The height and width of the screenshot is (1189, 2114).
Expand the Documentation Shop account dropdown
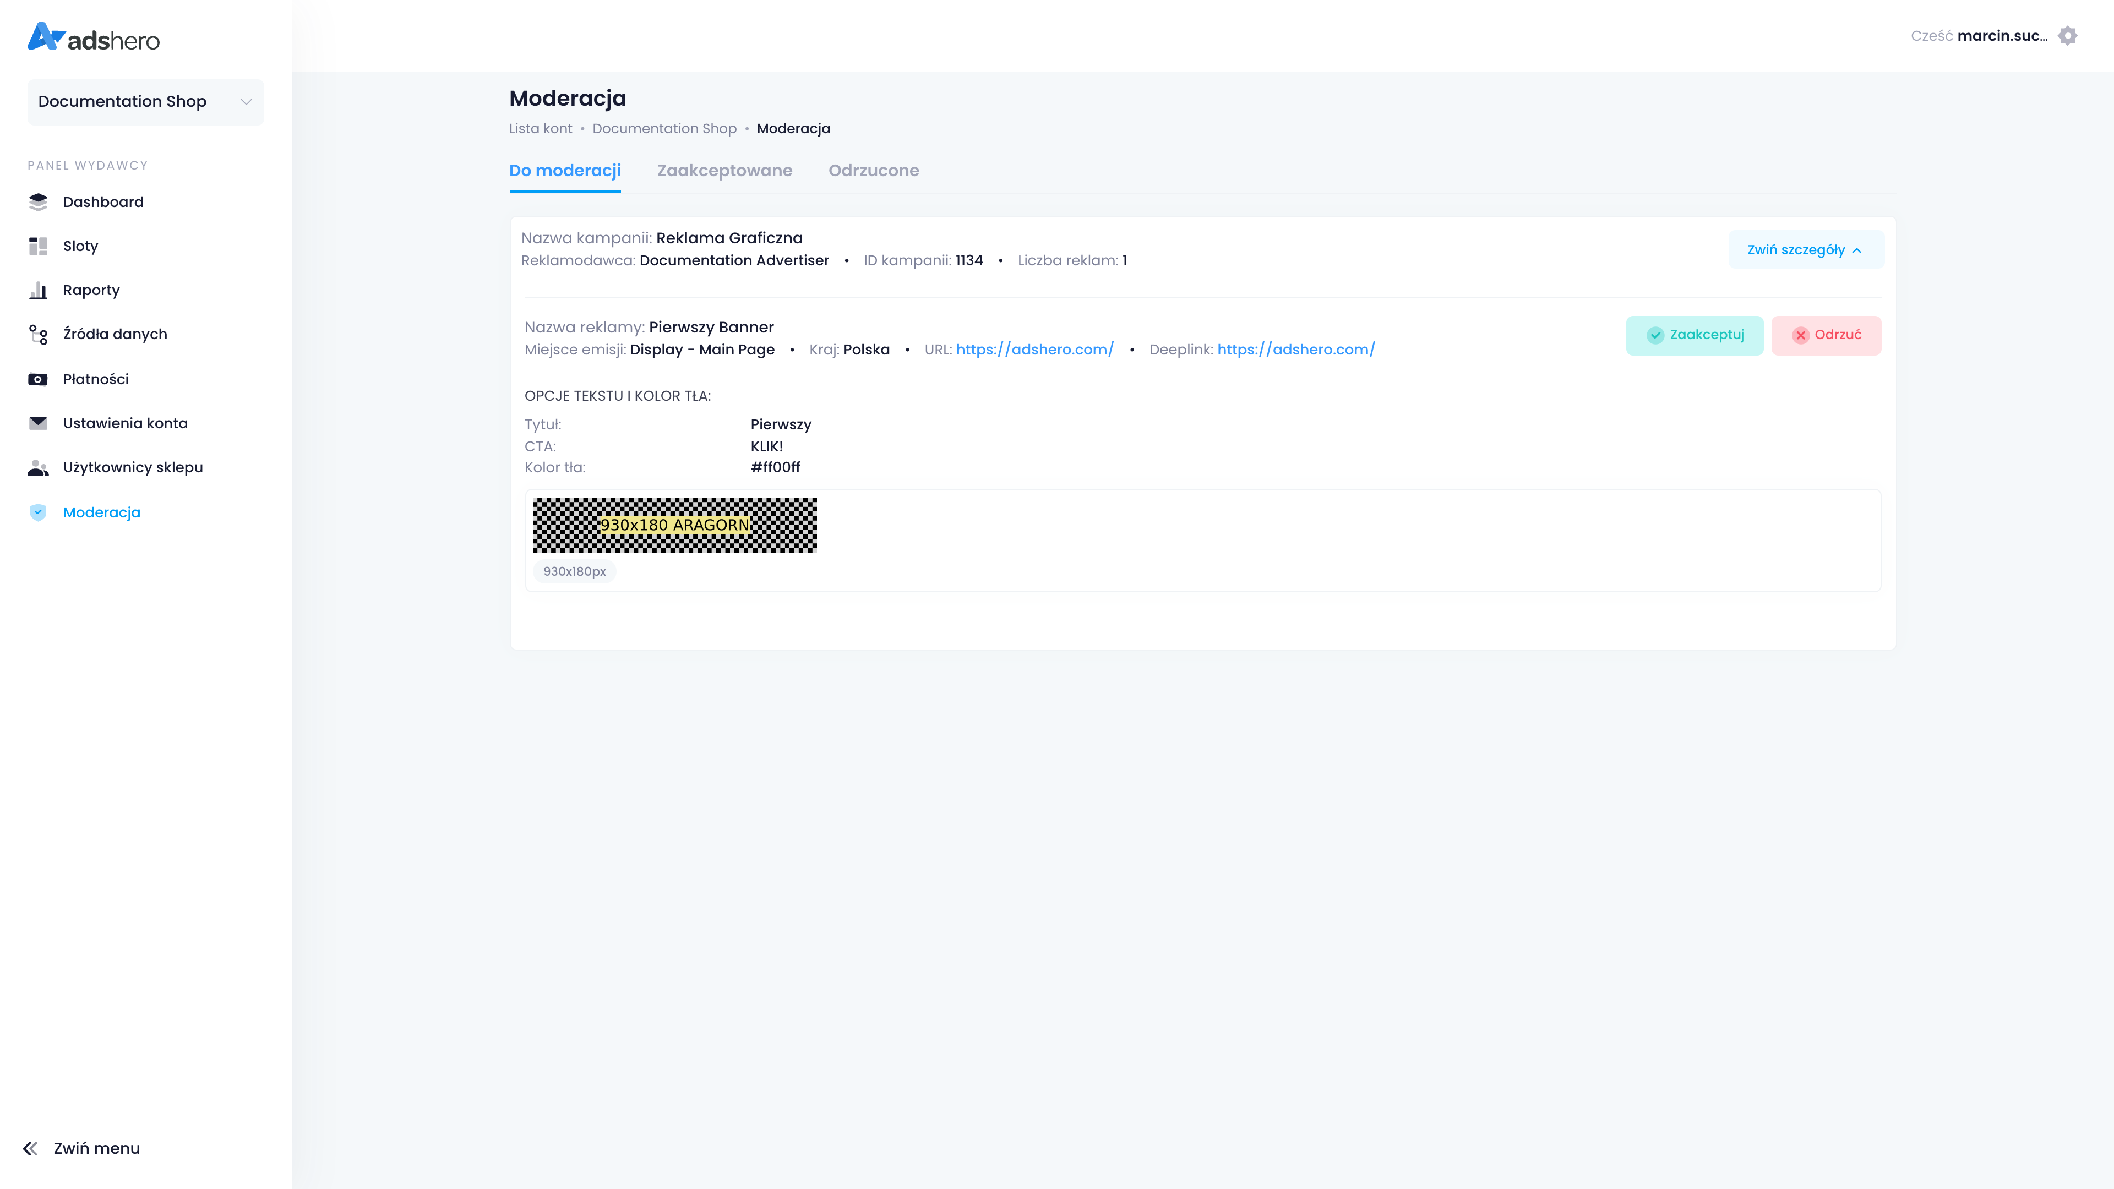(145, 102)
